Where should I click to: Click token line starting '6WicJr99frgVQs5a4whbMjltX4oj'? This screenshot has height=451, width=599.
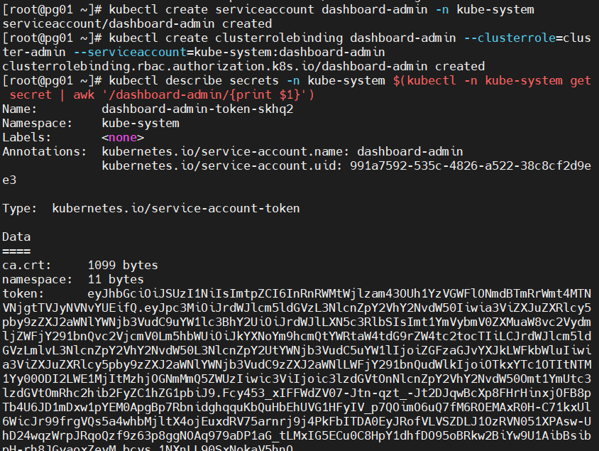tap(297, 422)
